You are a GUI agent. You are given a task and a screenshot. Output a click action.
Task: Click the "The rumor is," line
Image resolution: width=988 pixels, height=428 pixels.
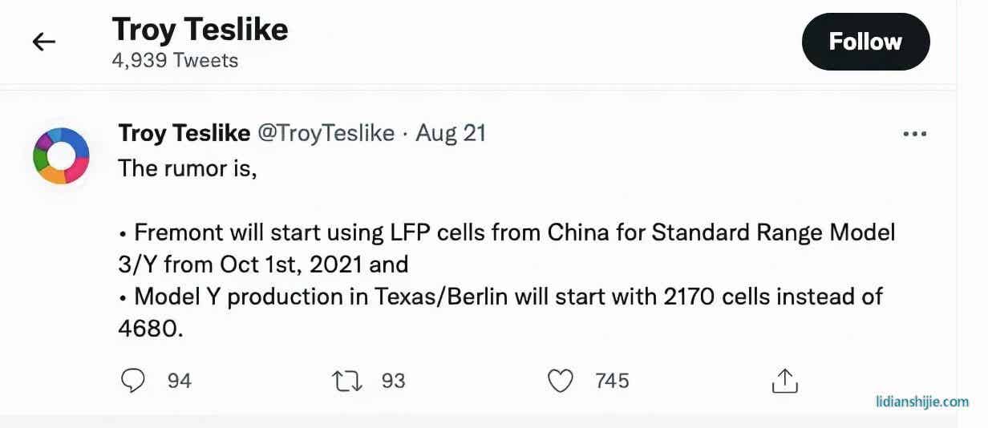(188, 168)
